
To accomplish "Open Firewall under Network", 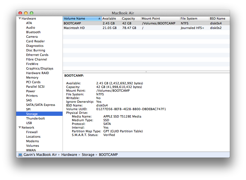I will pyautogui.click(x=32, y=132).
